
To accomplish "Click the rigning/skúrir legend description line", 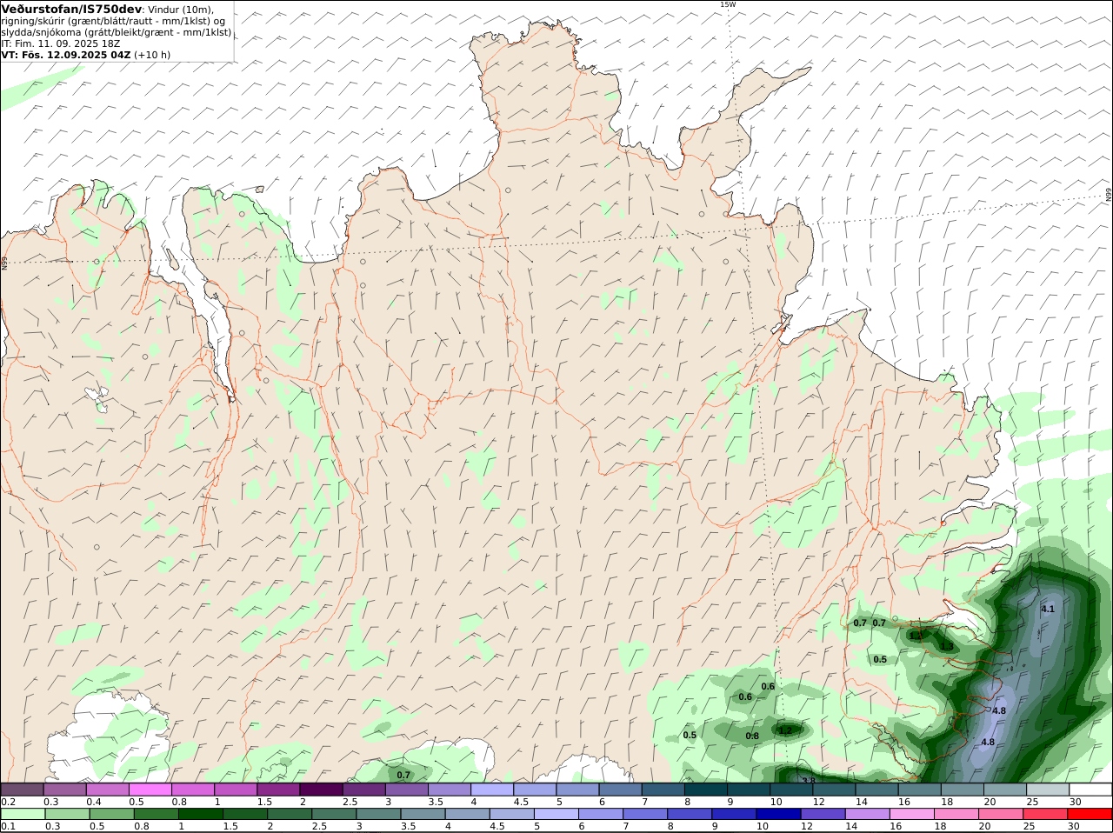I will click(x=114, y=21).
